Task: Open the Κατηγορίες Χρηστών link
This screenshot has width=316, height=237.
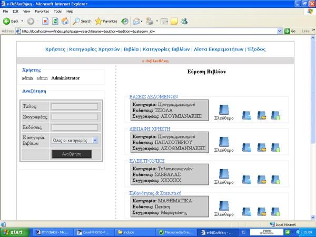Action: 94,50
